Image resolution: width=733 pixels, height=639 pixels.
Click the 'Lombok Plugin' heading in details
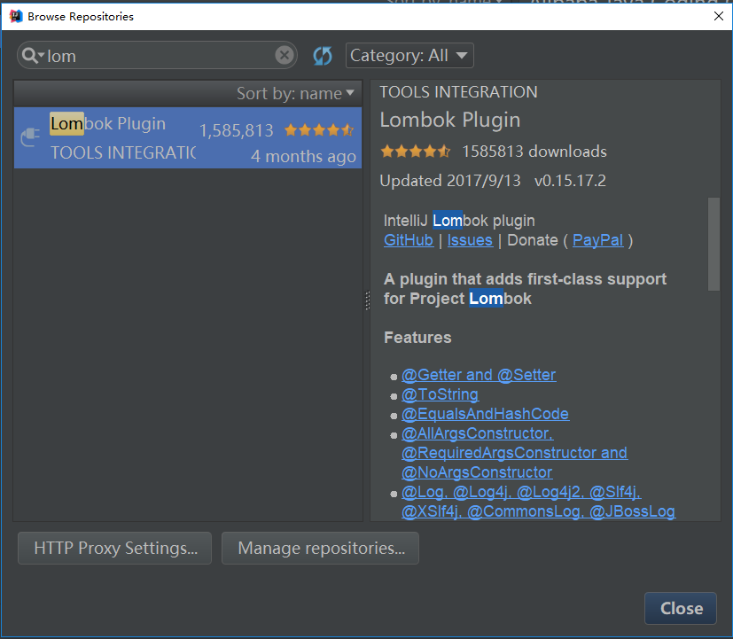point(449,121)
